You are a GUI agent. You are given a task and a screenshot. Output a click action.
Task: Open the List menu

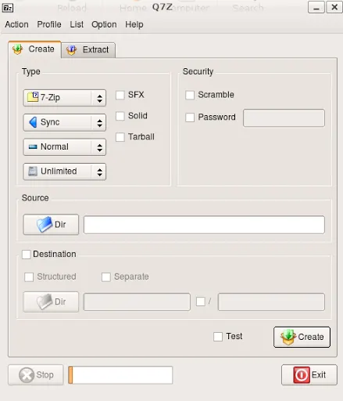click(77, 24)
